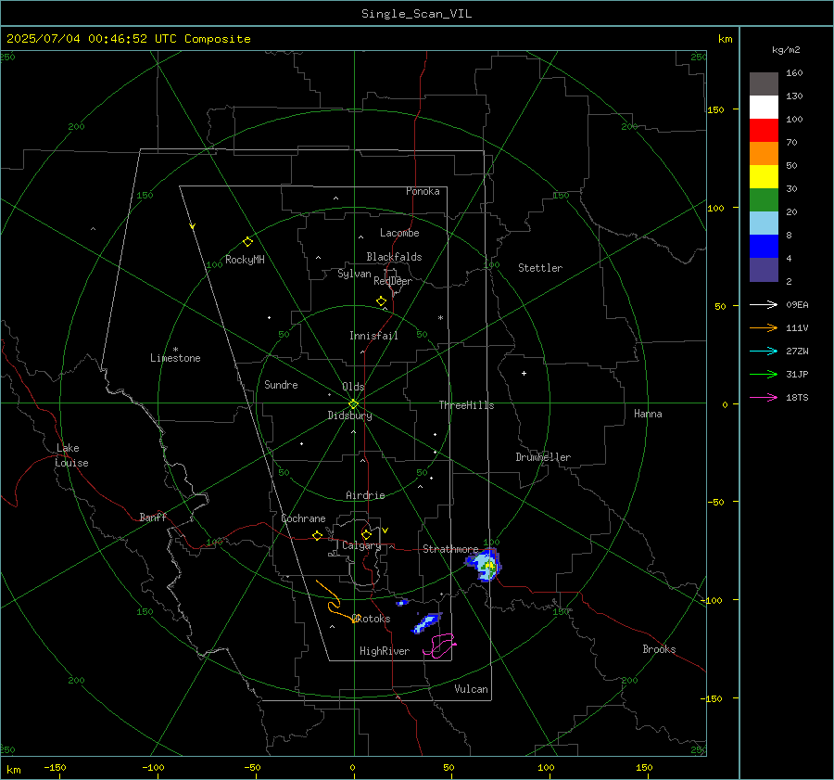This screenshot has height=780, width=834.
Task: Click the Hanna town label
Action: pyautogui.click(x=648, y=414)
